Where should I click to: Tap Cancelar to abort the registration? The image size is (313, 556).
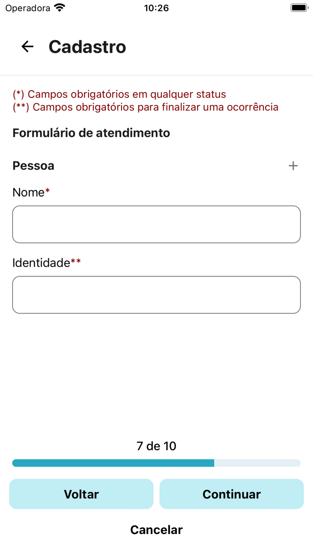[x=156, y=530]
